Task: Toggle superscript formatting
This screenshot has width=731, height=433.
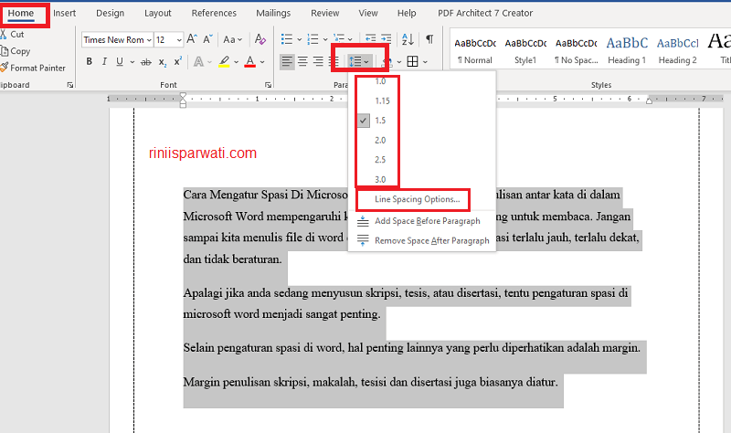Action: pyautogui.click(x=177, y=61)
